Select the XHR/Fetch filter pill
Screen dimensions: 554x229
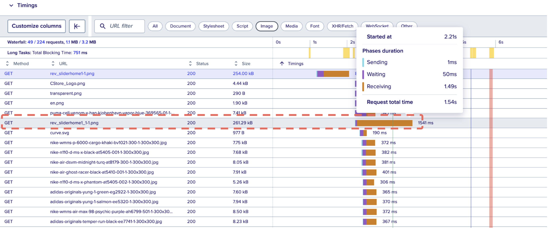click(x=342, y=26)
